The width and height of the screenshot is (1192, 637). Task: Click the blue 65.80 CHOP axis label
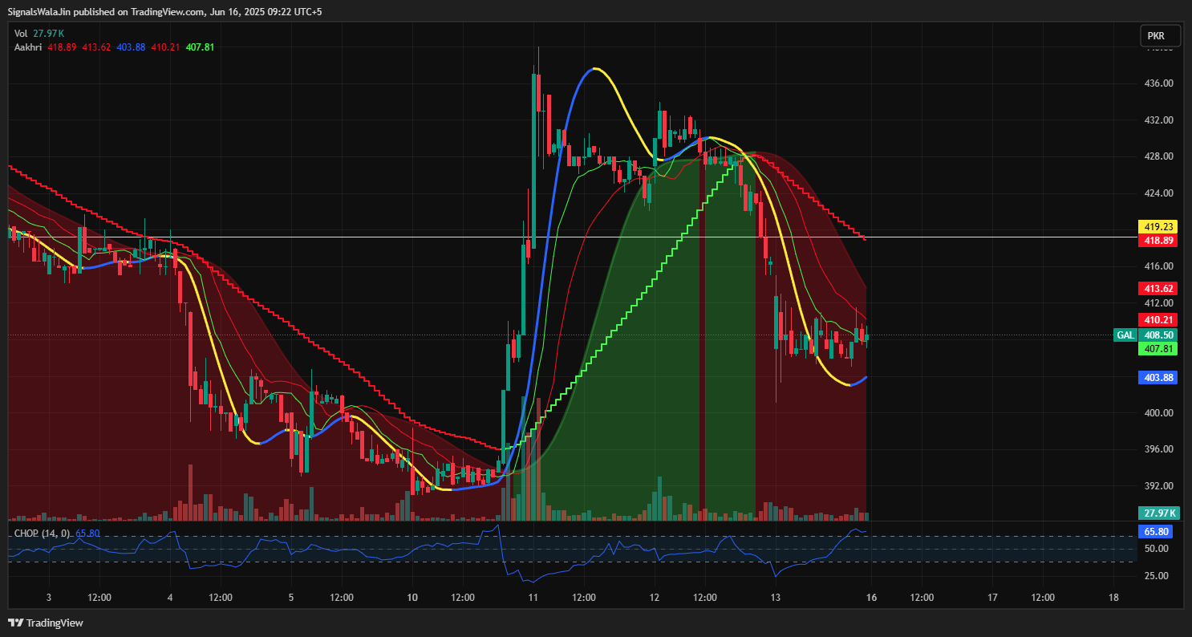click(1158, 531)
